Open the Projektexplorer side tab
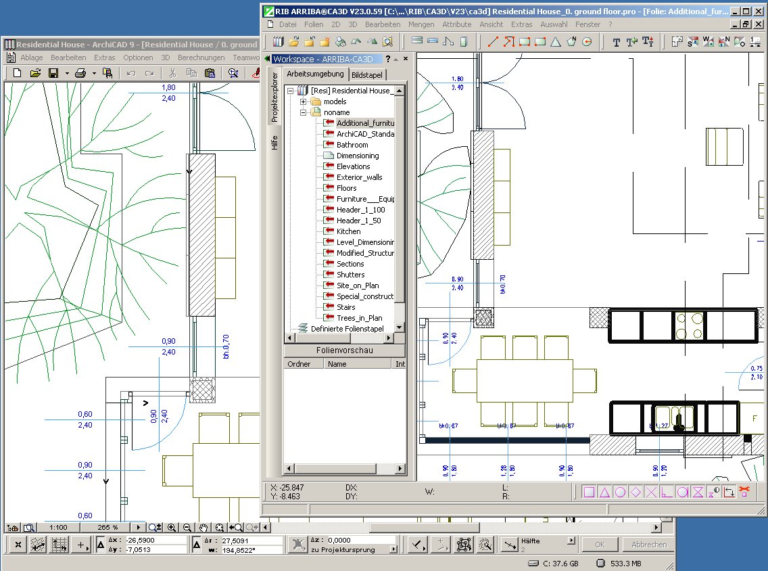 click(274, 97)
